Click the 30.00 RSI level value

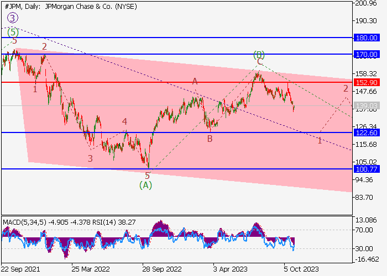(364, 249)
